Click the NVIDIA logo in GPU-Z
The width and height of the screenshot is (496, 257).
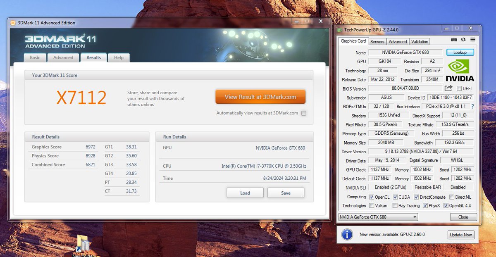pyautogui.click(x=460, y=71)
